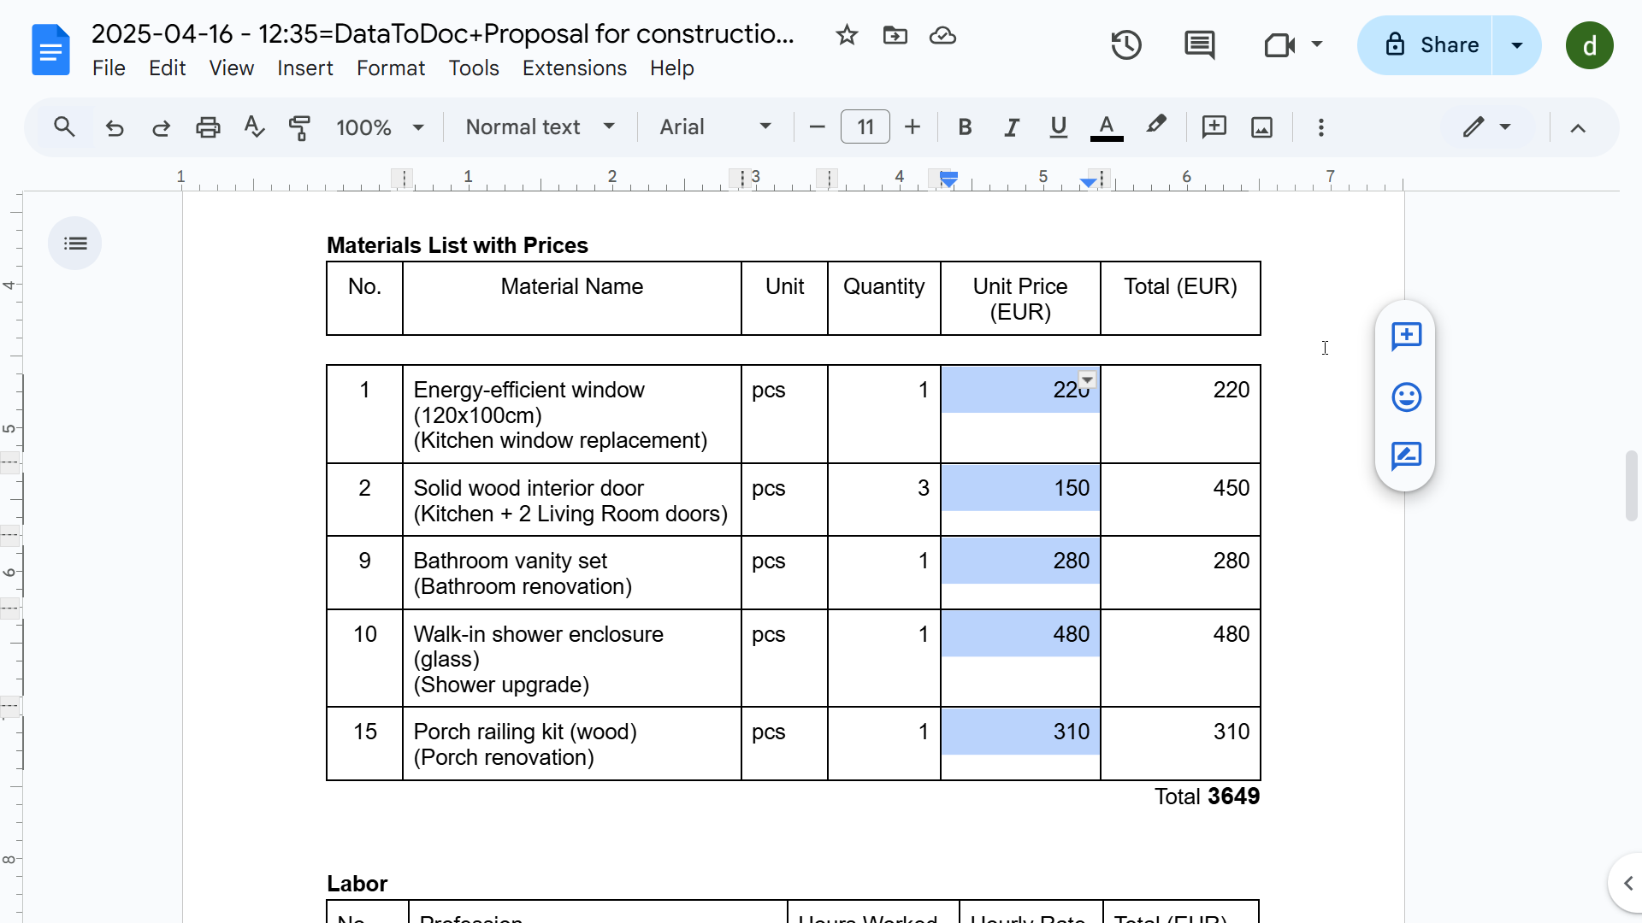Open cell options dropdown in 220 cell
Image resolution: width=1642 pixels, height=923 pixels.
pos(1087,379)
